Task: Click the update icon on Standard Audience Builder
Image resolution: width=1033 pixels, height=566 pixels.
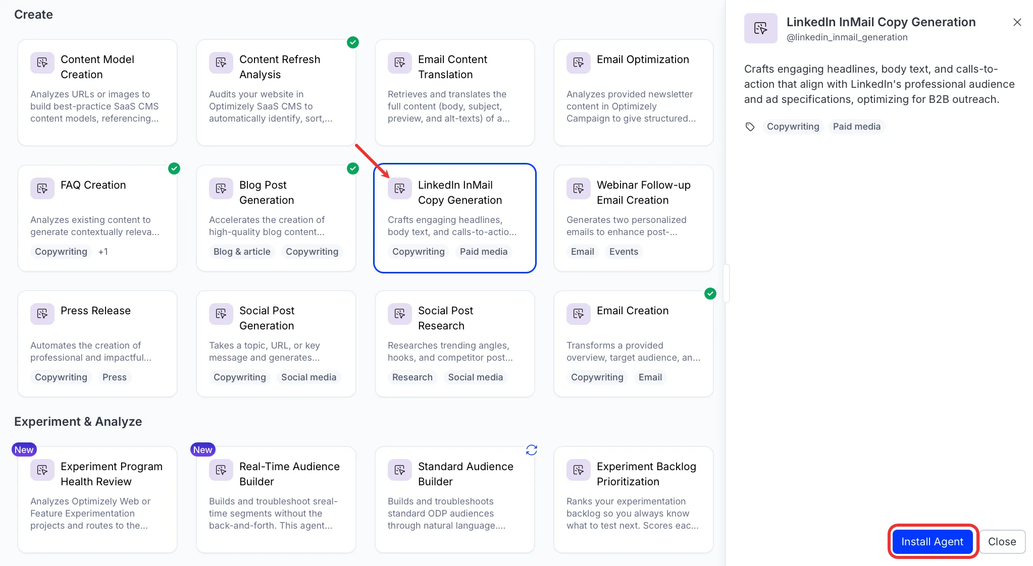Action: pos(532,449)
